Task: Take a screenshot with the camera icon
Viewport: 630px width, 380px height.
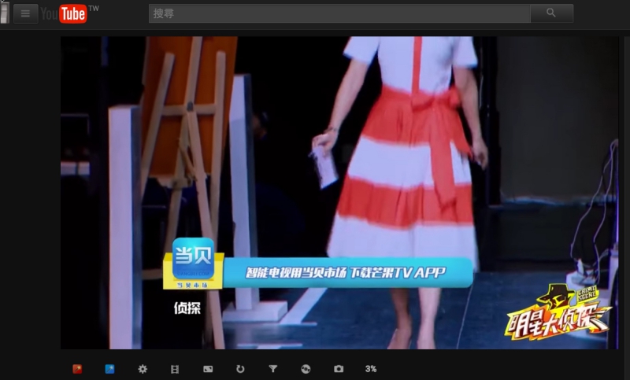Action: point(339,369)
